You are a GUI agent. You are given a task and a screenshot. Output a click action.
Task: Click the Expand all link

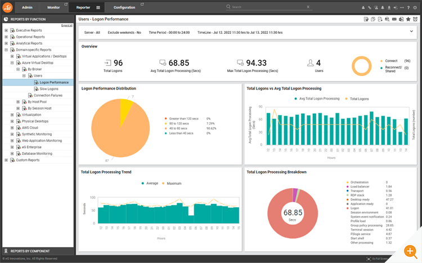pos(67,25)
